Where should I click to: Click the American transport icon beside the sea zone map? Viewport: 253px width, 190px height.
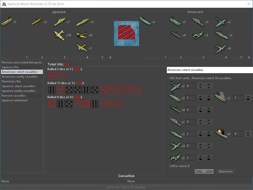point(145,21)
